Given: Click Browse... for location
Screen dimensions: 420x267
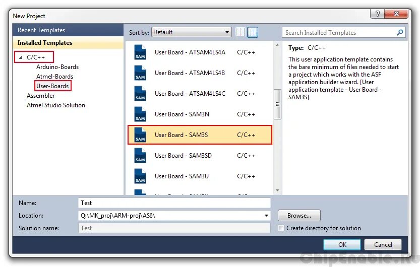Looking at the screenshot, I should point(299,216).
